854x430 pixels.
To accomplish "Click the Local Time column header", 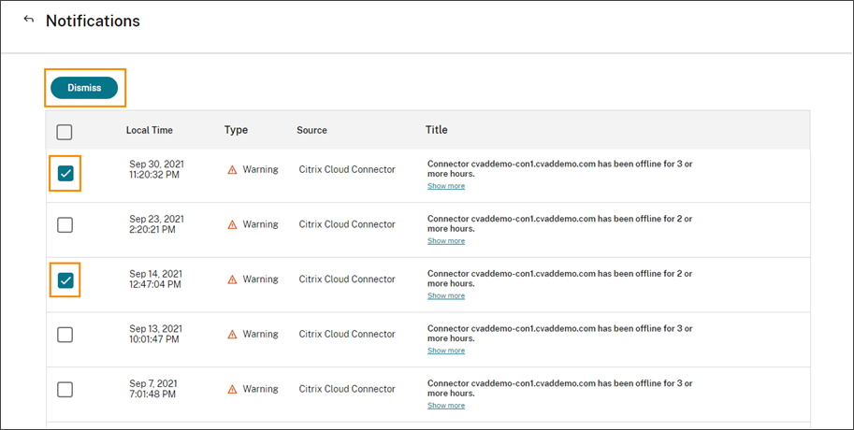I will pos(150,130).
